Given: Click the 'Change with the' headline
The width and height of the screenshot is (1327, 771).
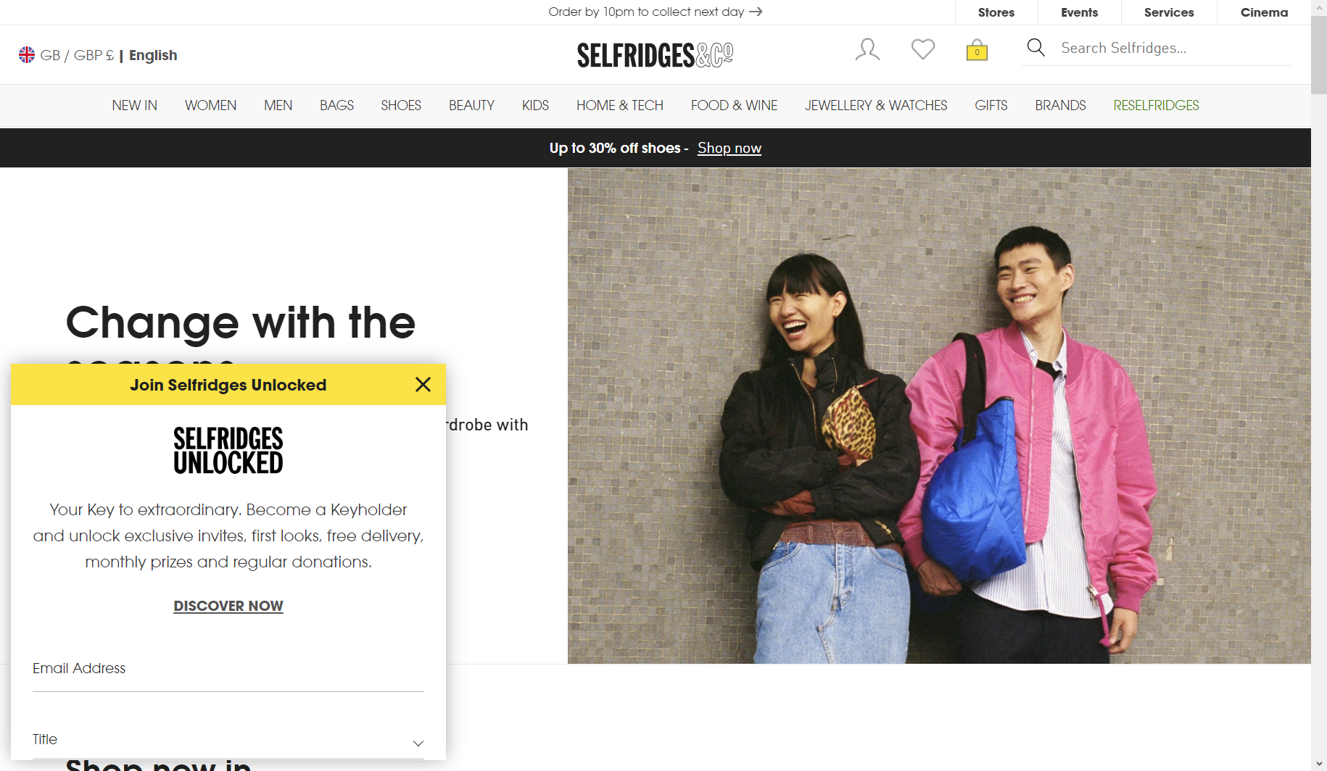Looking at the screenshot, I should coord(241,322).
